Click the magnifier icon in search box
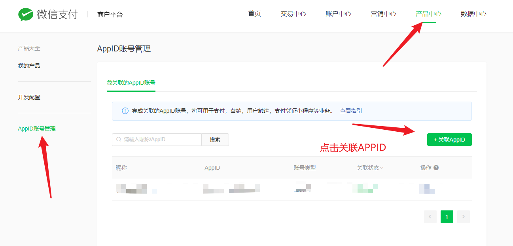The height and width of the screenshot is (246, 513). (x=119, y=140)
